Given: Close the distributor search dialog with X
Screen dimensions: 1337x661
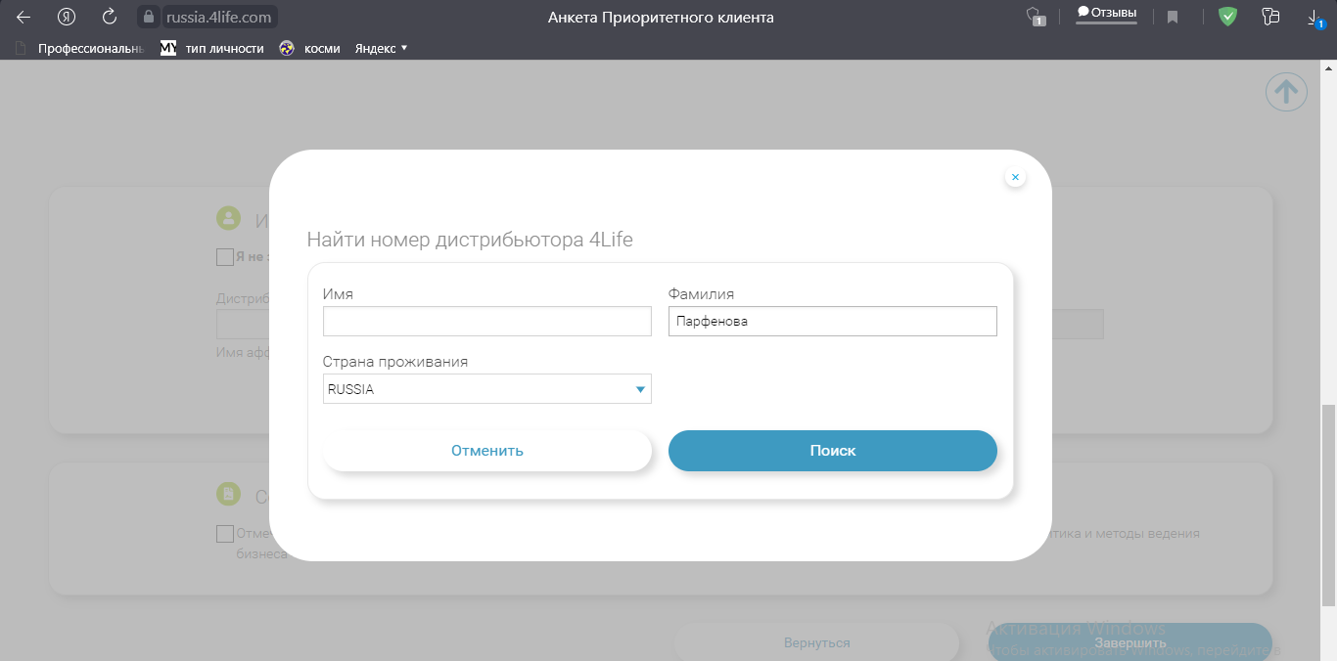Looking at the screenshot, I should coord(1015,177).
